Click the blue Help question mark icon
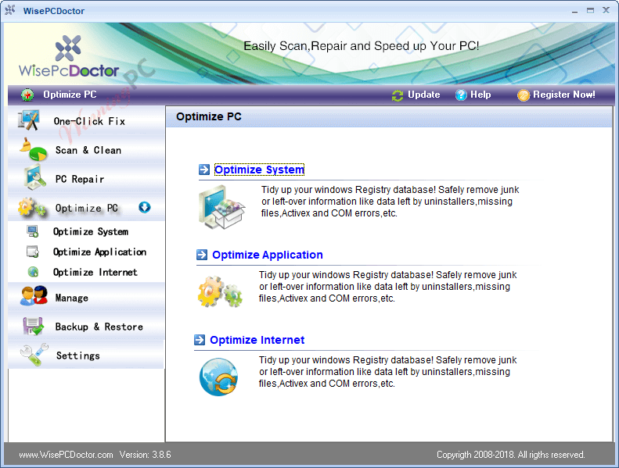The width and height of the screenshot is (619, 468). click(461, 95)
